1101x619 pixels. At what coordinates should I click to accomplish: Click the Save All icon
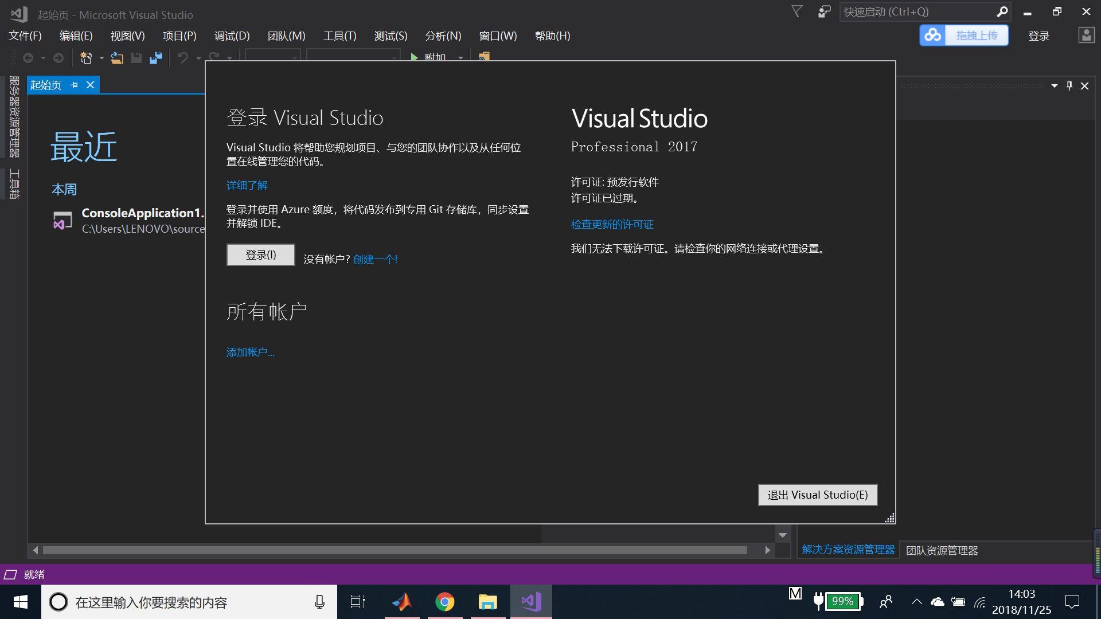pos(156,58)
